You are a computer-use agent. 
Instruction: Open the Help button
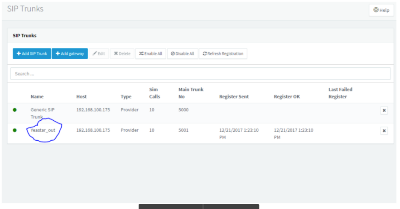[x=381, y=10]
